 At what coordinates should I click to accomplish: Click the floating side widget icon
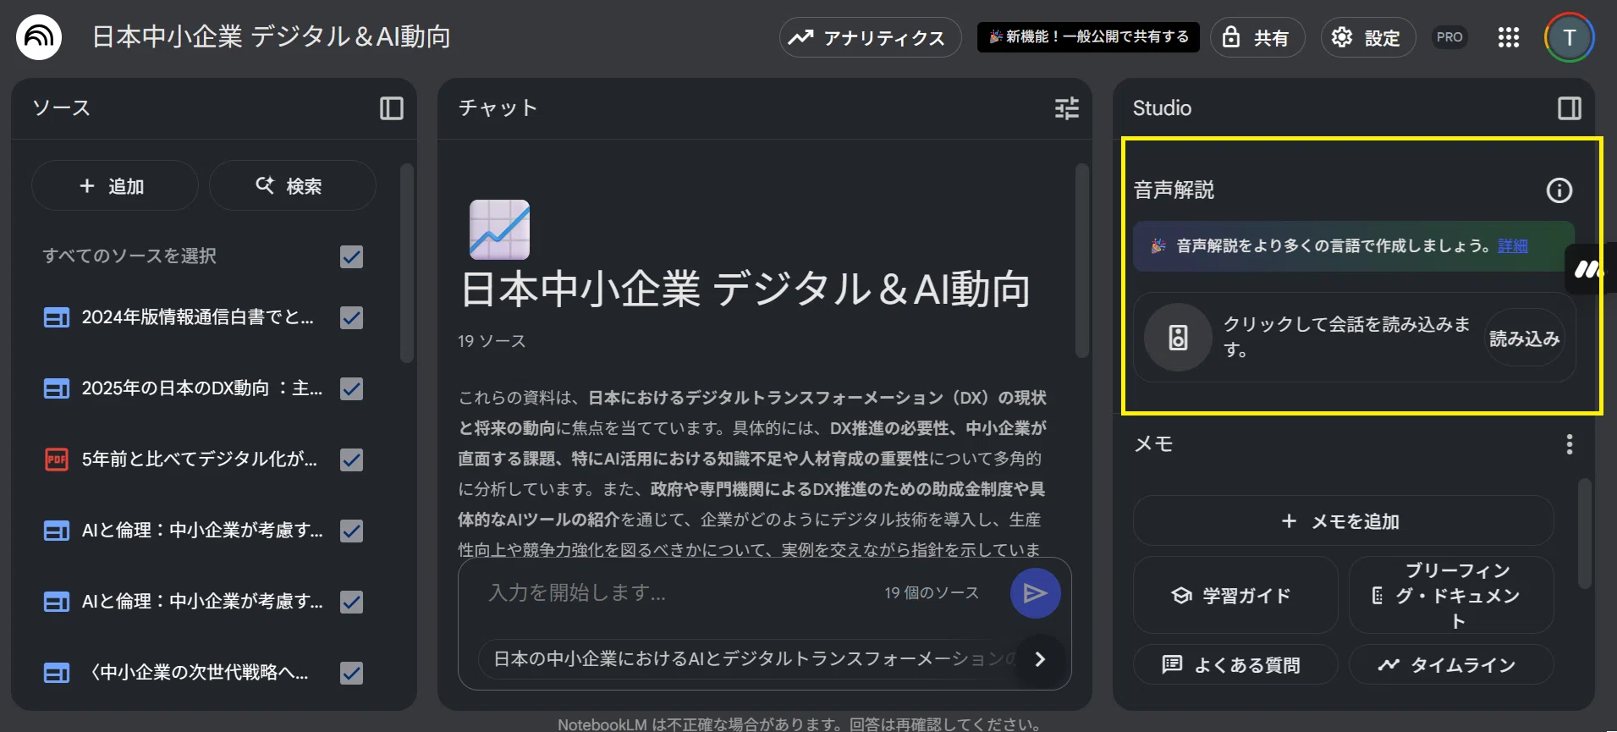[x=1589, y=270]
